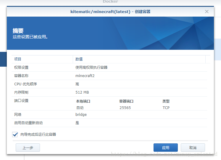Click the 高 CPU priority value
This screenshot has width=221, height=160.
77,84
